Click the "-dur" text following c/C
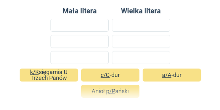 click(x=115, y=75)
